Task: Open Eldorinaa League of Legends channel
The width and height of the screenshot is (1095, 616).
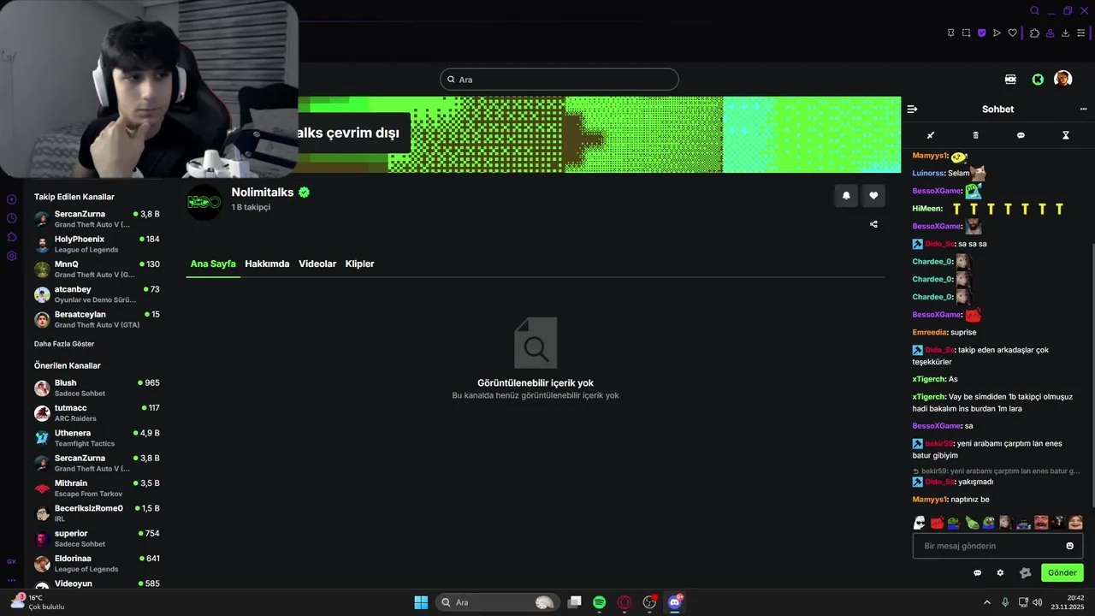Action: pos(97,564)
